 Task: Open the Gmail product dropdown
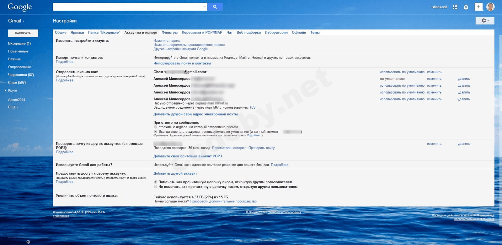tap(16, 21)
